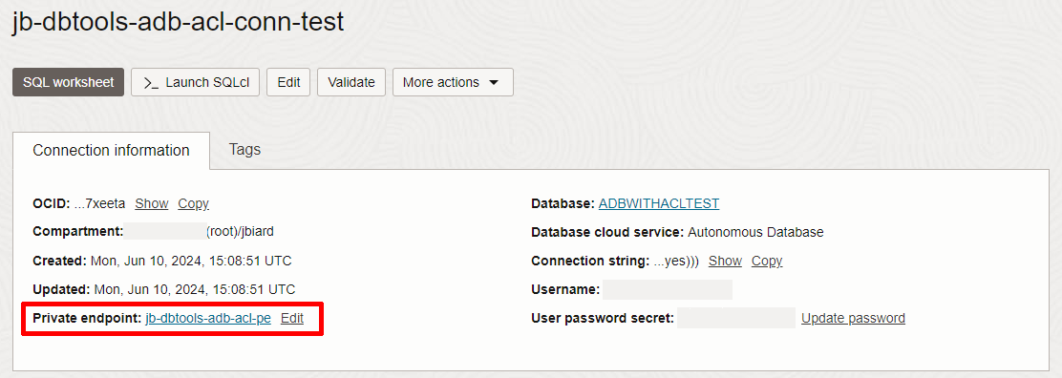Edit the private endpoint setting

pyautogui.click(x=292, y=319)
